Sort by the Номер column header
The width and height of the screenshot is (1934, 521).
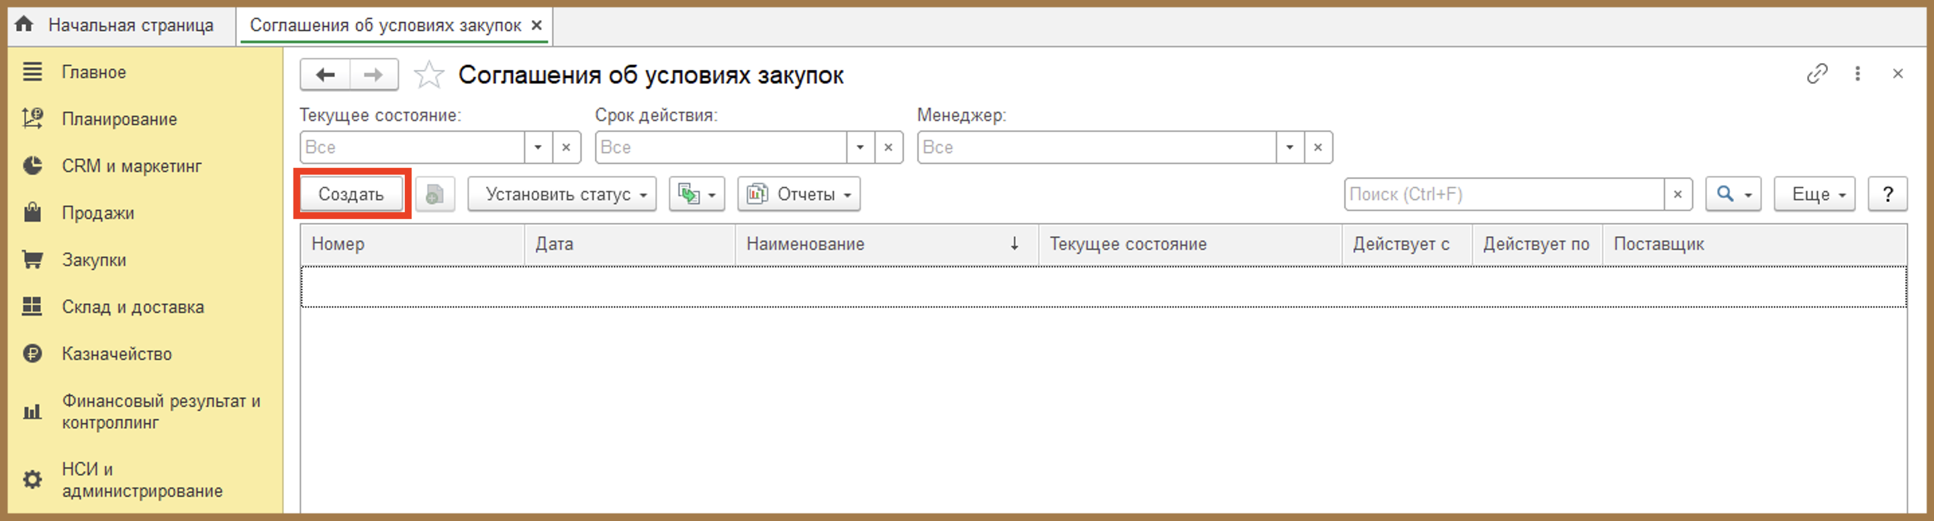[x=412, y=244]
